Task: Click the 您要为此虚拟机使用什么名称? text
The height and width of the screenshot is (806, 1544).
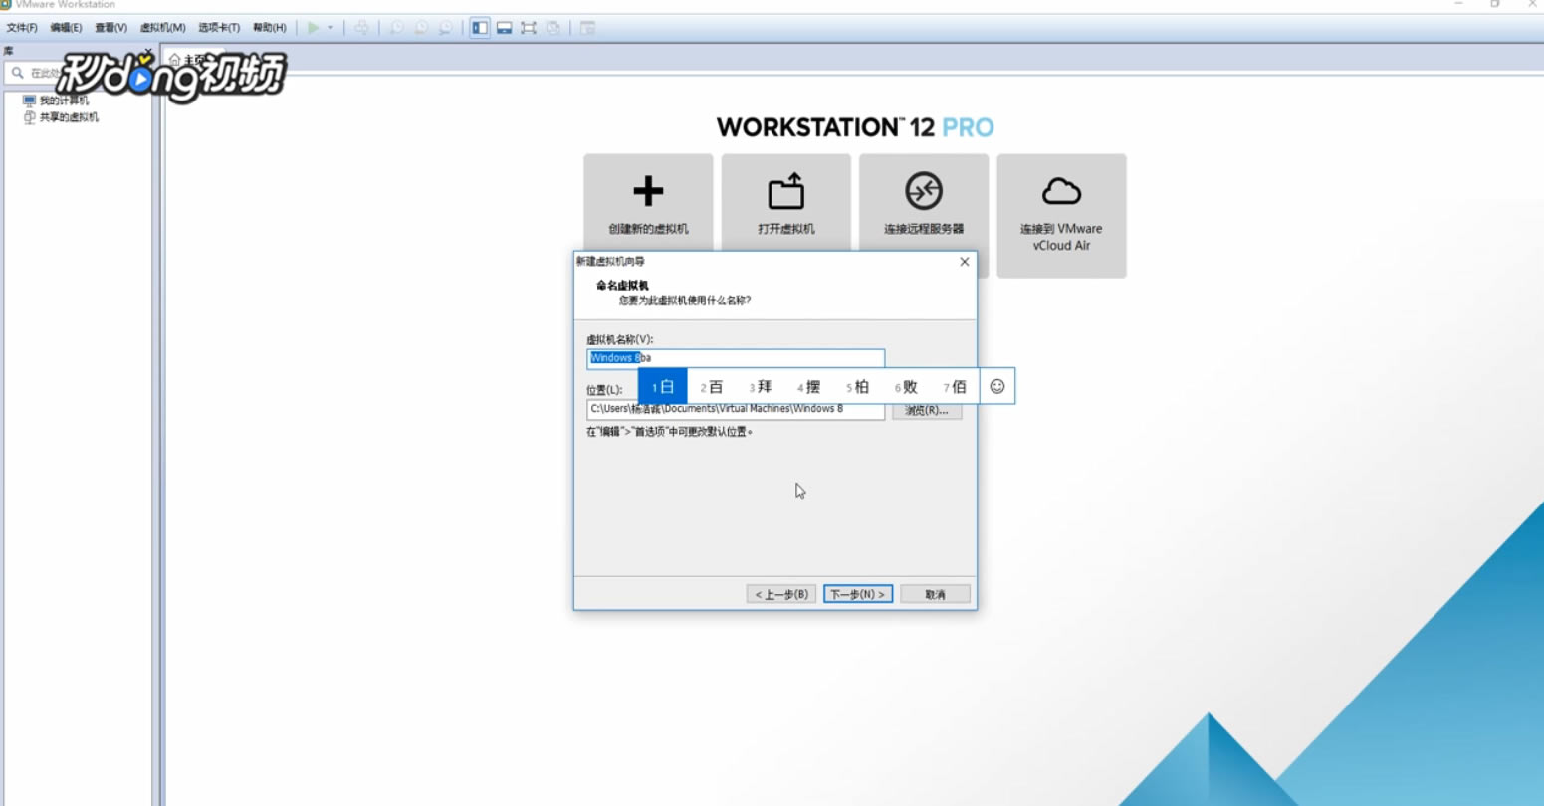Action: [685, 300]
